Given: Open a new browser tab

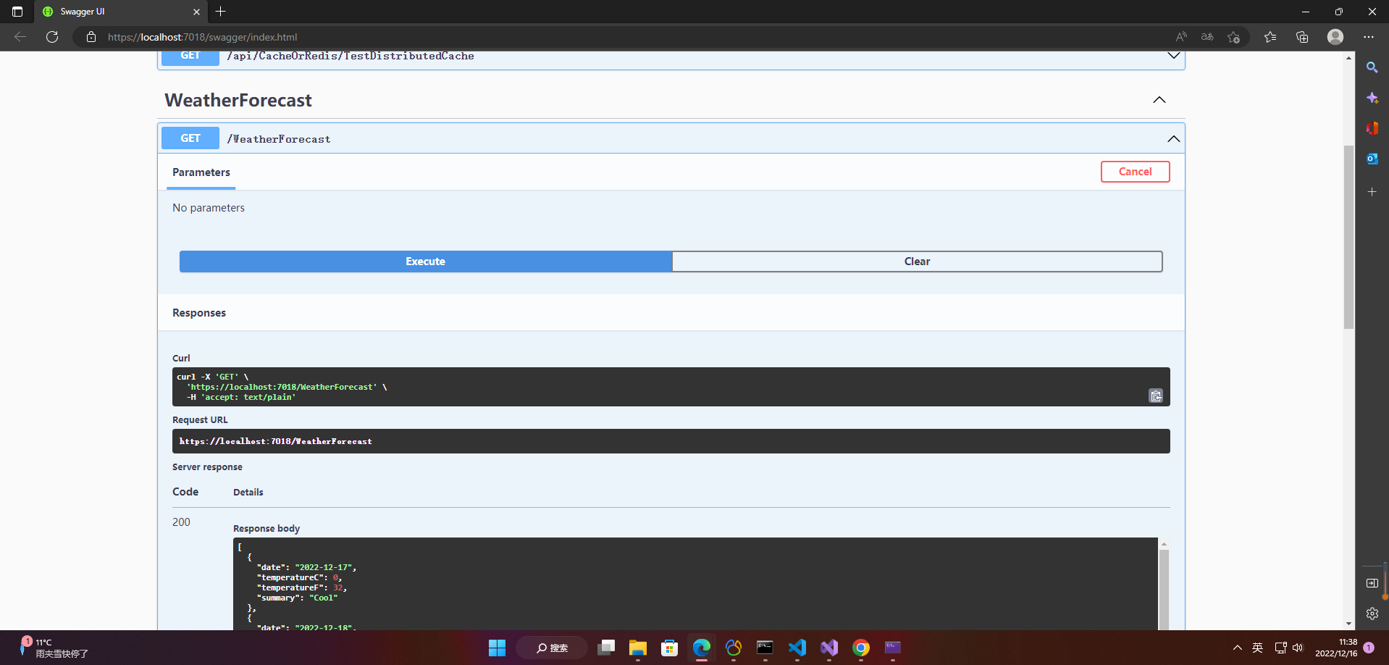Looking at the screenshot, I should click(221, 12).
